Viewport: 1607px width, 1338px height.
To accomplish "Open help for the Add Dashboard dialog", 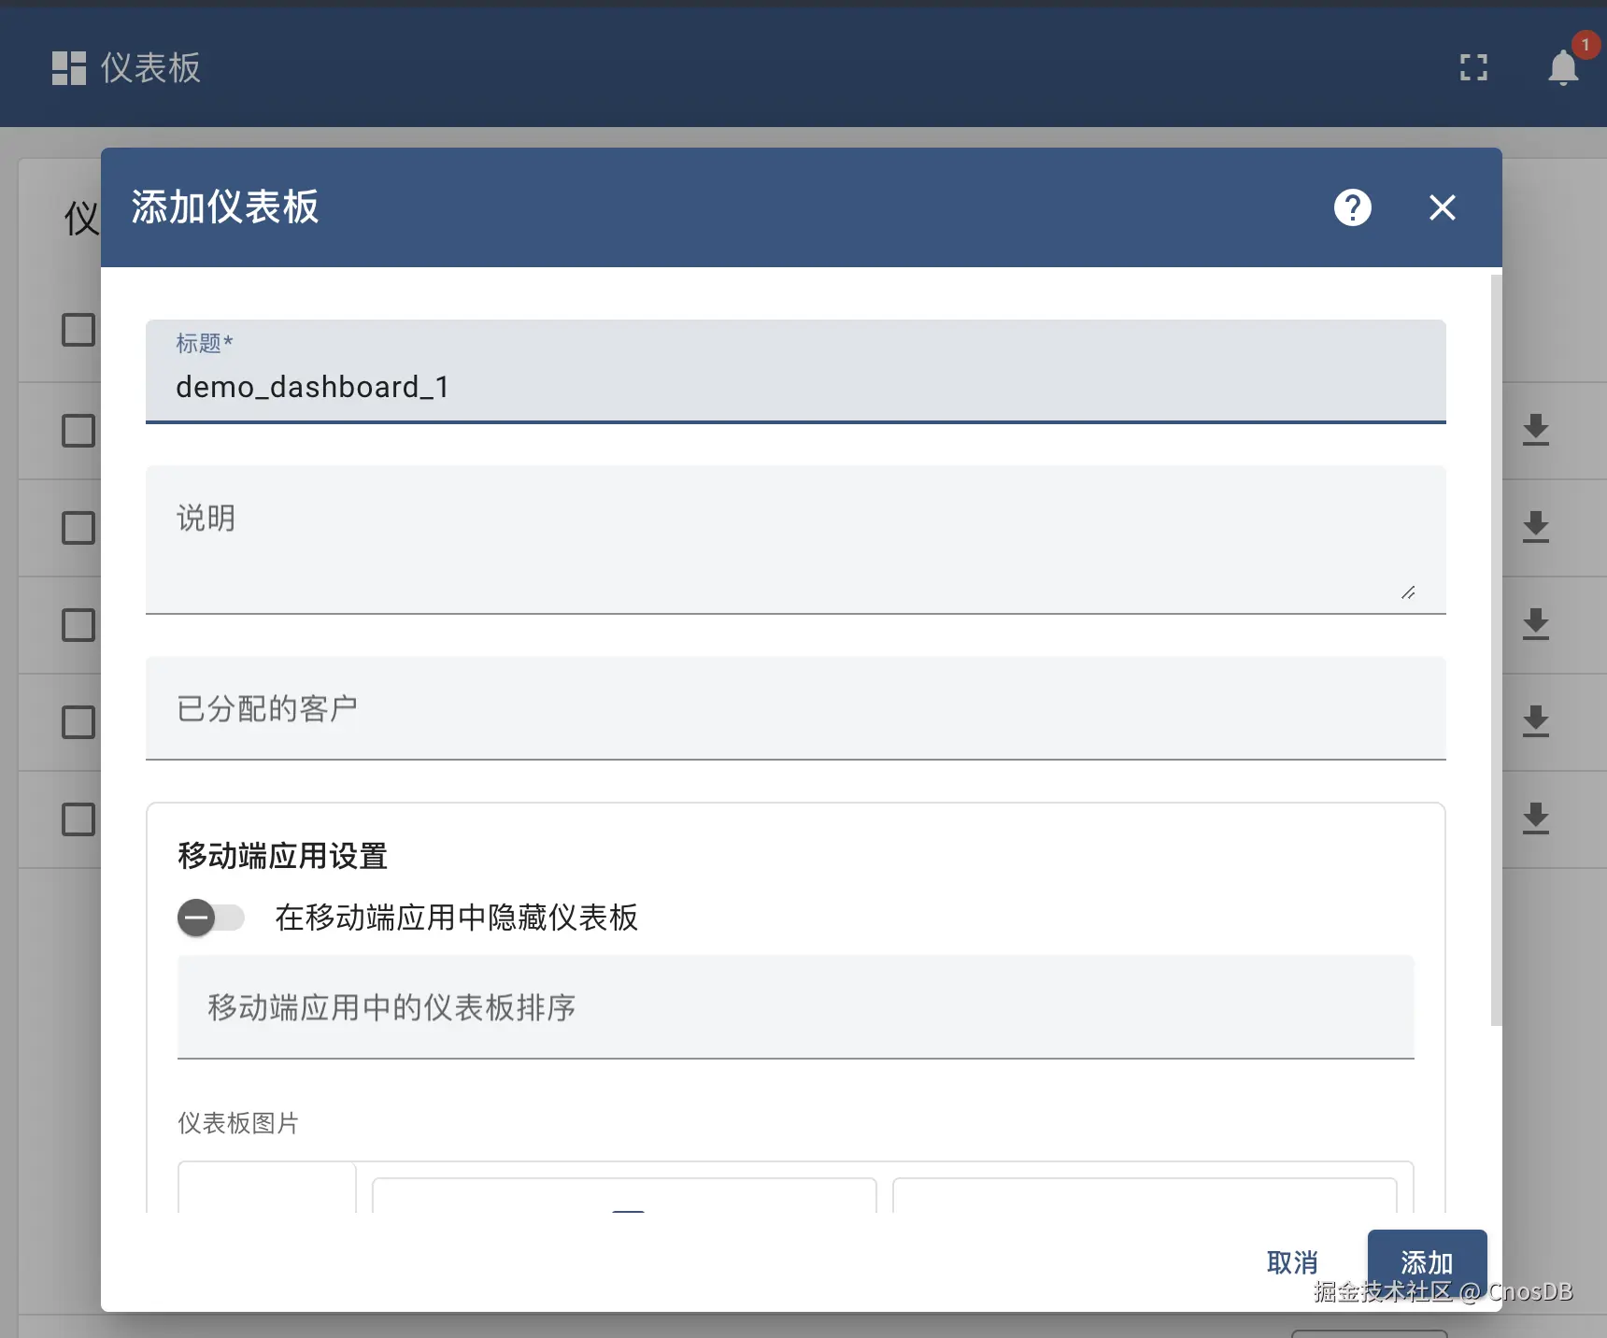I will (1353, 207).
